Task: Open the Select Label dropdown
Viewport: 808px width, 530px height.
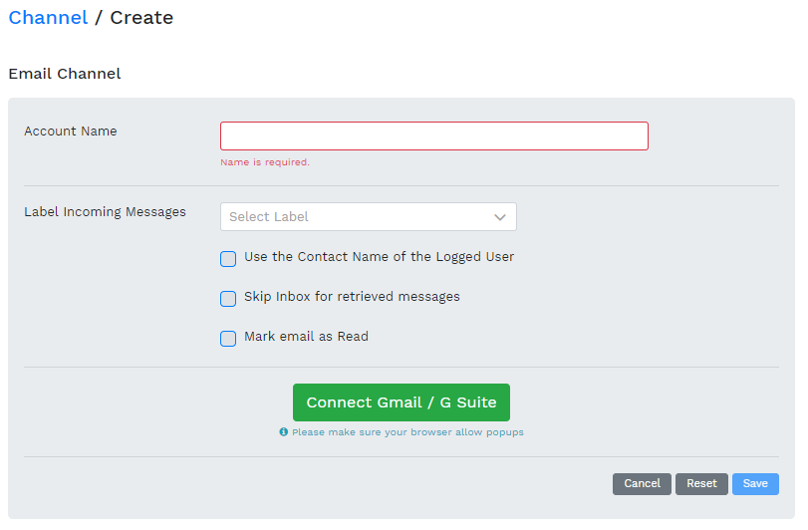Action: click(x=368, y=217)
